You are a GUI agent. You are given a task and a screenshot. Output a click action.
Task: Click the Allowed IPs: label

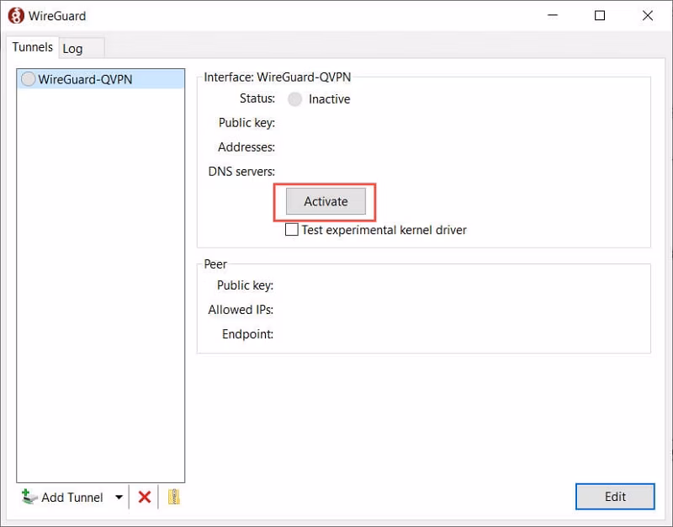[241, 310]
